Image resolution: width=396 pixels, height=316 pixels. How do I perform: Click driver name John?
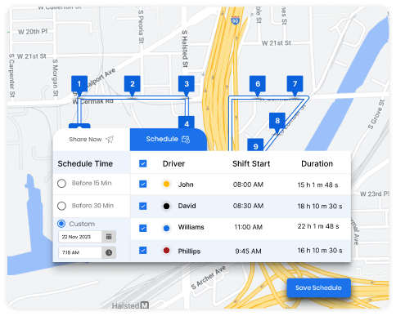click(186, 185)
